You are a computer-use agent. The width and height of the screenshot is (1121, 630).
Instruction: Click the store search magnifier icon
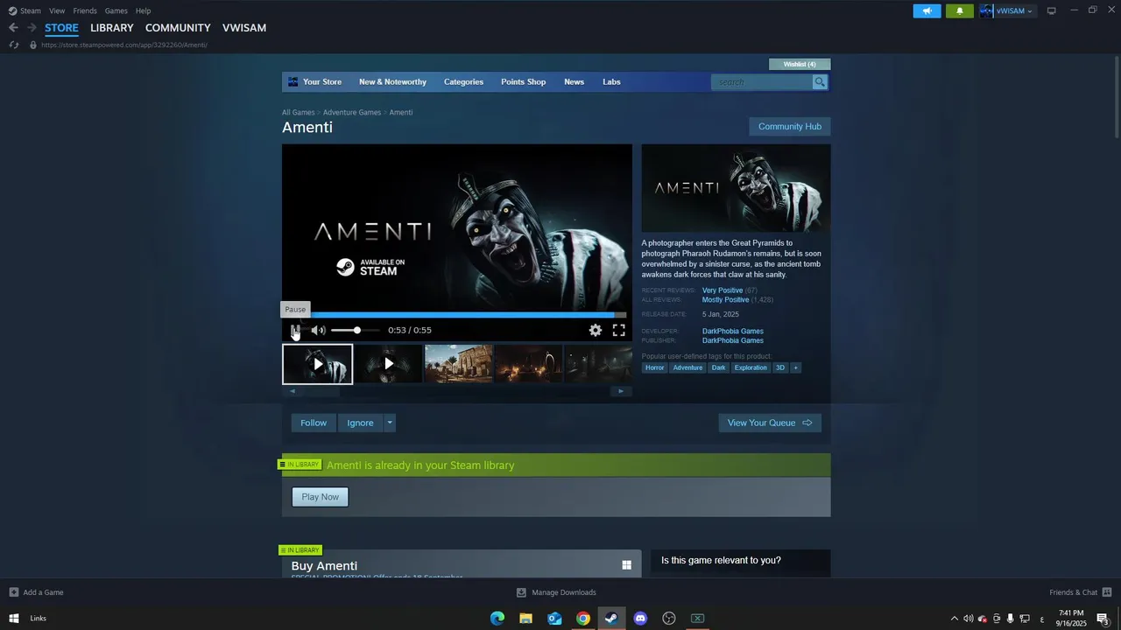[x=820, y=82]
